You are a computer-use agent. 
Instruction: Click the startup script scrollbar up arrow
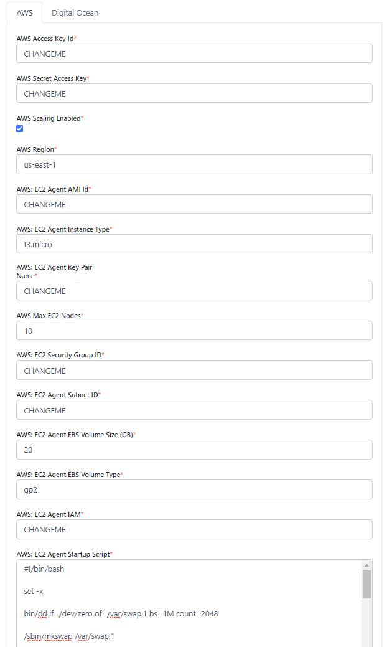(367, 565)
